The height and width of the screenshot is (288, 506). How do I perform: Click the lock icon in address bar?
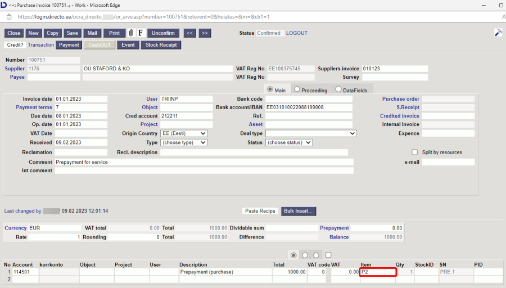[x=8, y=16]
